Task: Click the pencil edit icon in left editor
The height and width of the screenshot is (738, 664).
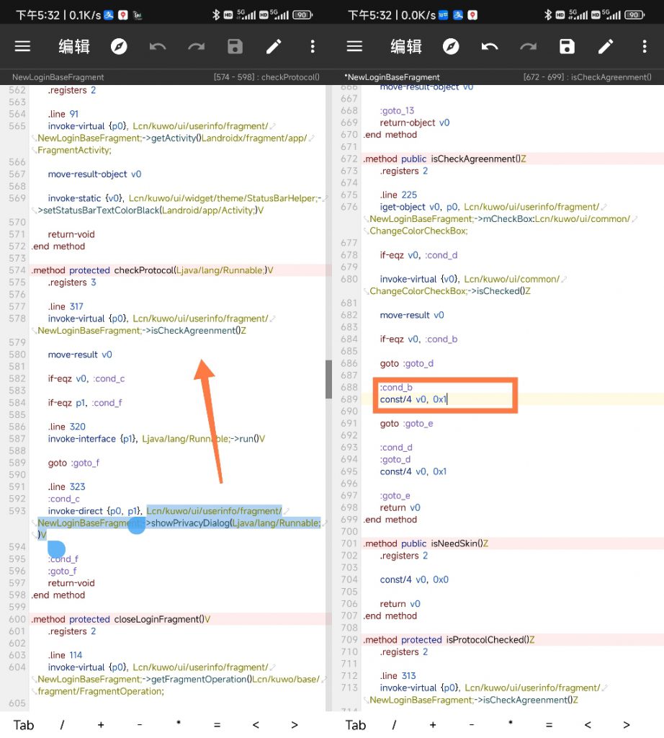Action: (274, 47)
